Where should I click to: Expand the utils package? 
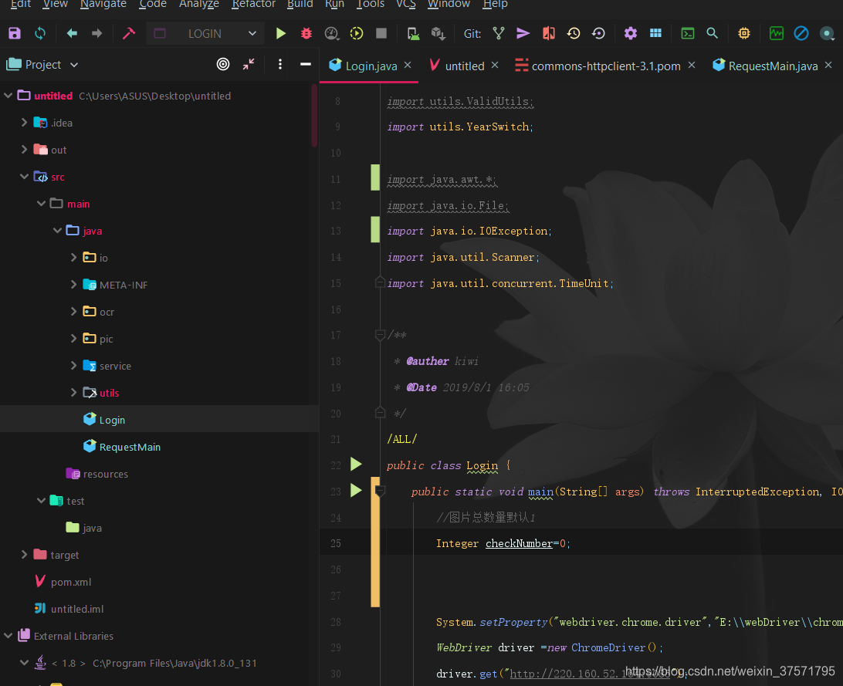(73, 392)
